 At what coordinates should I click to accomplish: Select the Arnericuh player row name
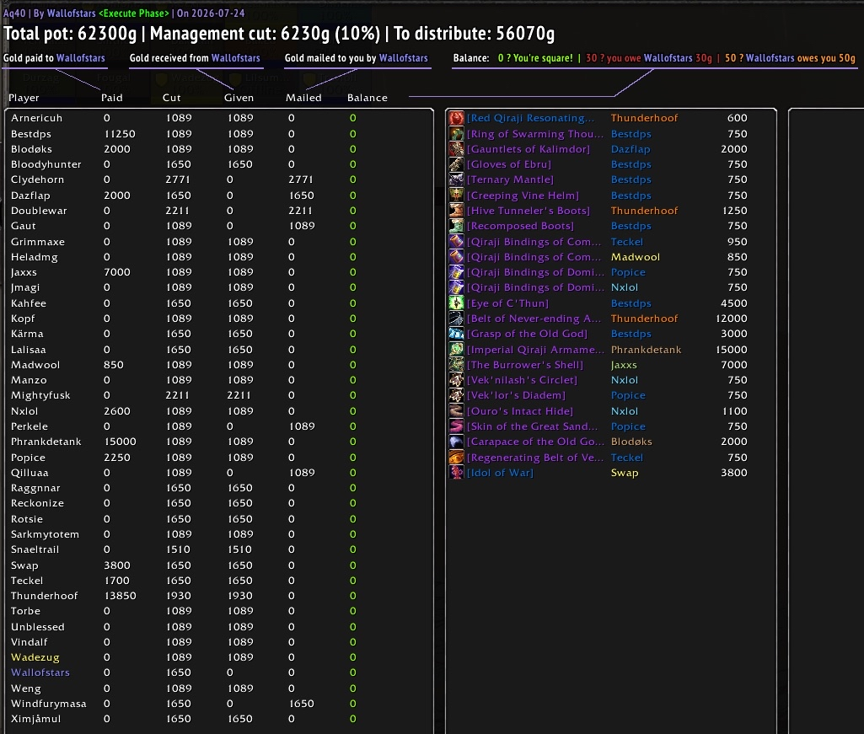point(36,118)
